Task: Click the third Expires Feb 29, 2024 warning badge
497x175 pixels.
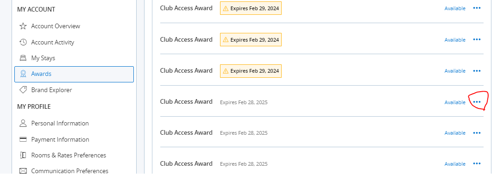Action: (251, 71)
